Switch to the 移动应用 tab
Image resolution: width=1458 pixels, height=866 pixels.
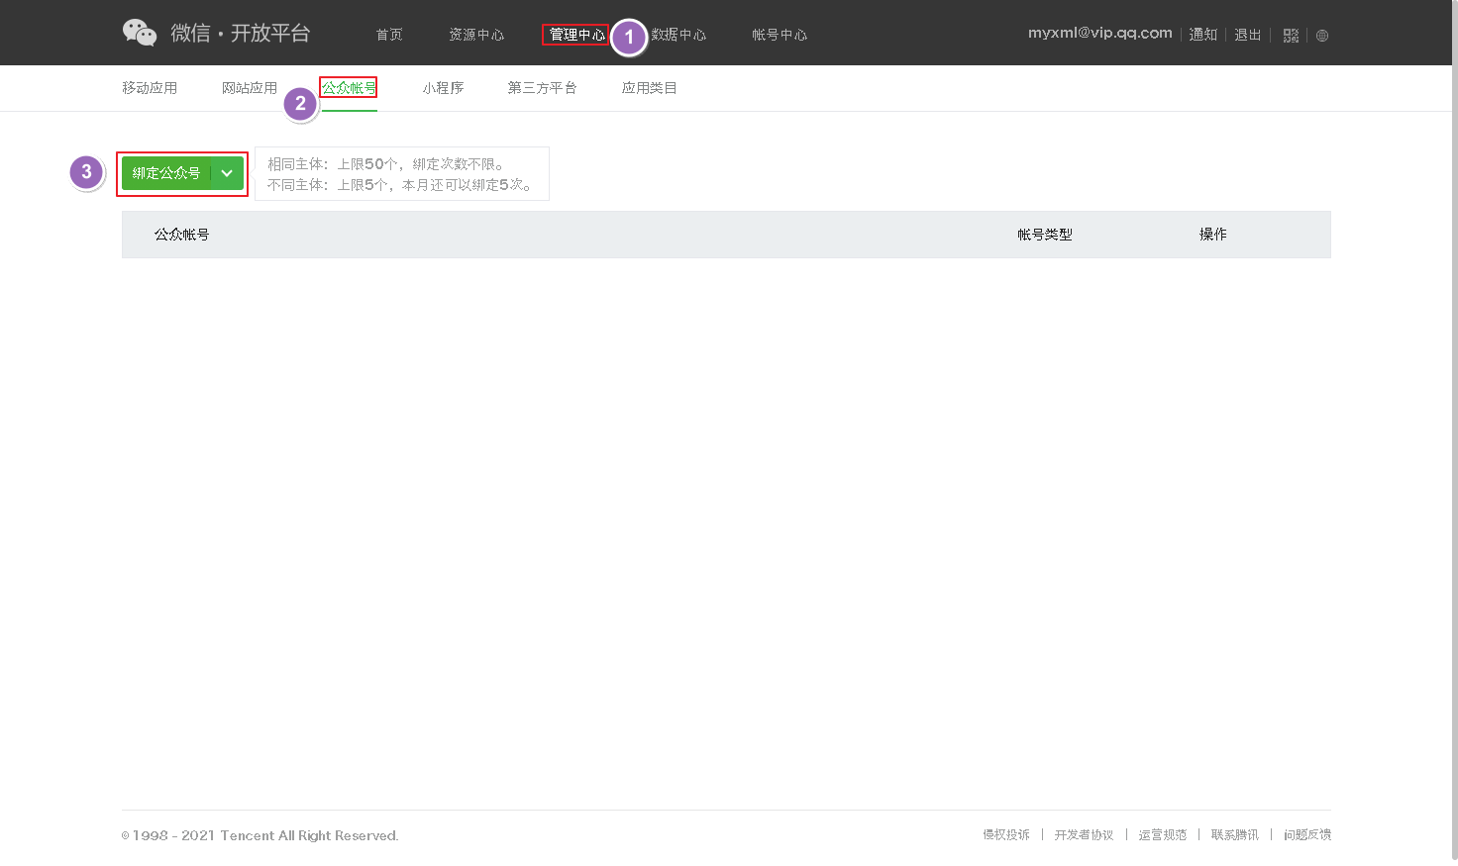pyautogui.click(x=150, y=88)
